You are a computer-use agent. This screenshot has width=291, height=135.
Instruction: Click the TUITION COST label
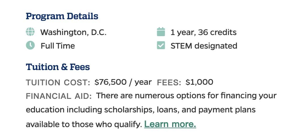[x=58, y=83]
